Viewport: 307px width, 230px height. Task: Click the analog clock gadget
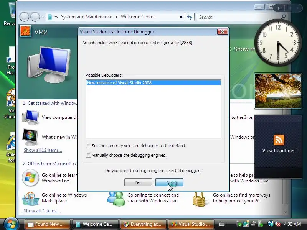tap(278, 43)
